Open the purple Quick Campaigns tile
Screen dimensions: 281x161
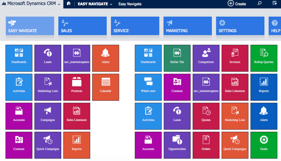pyautogui.click(x=48, y=145)
